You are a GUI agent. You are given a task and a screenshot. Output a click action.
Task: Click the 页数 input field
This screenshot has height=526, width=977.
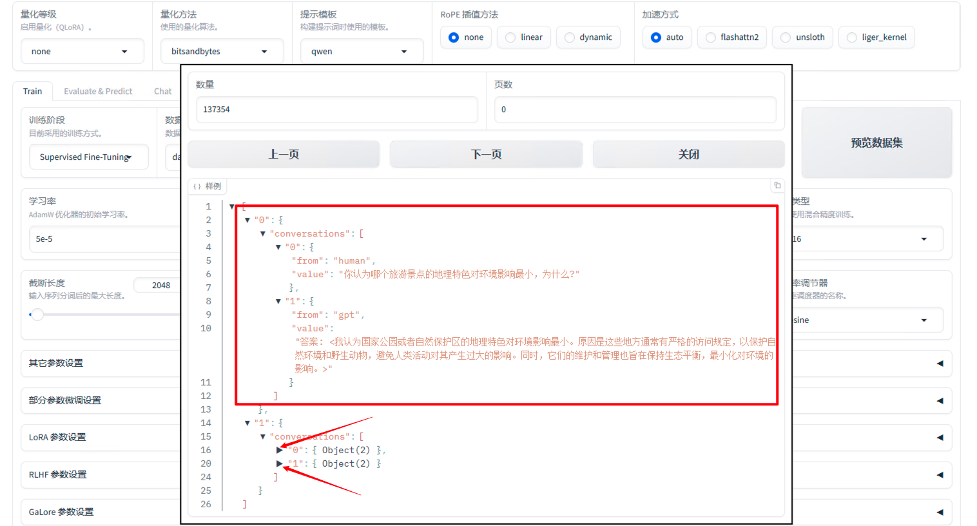pyautogui.click(x=635, y=110)
